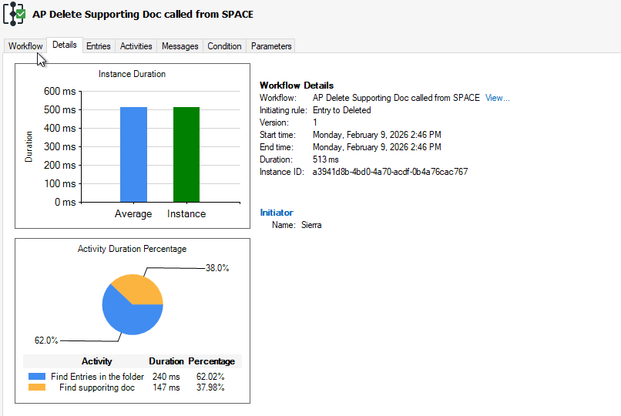Click blue swatch for Find Entries legend
Image resolution: width=621 pixels, height=416 pixels.
pos(37,377)
